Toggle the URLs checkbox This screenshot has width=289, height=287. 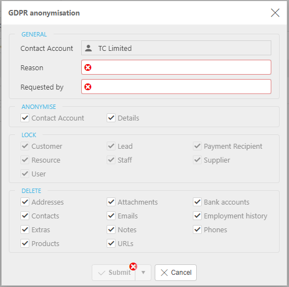pos(111,243)
